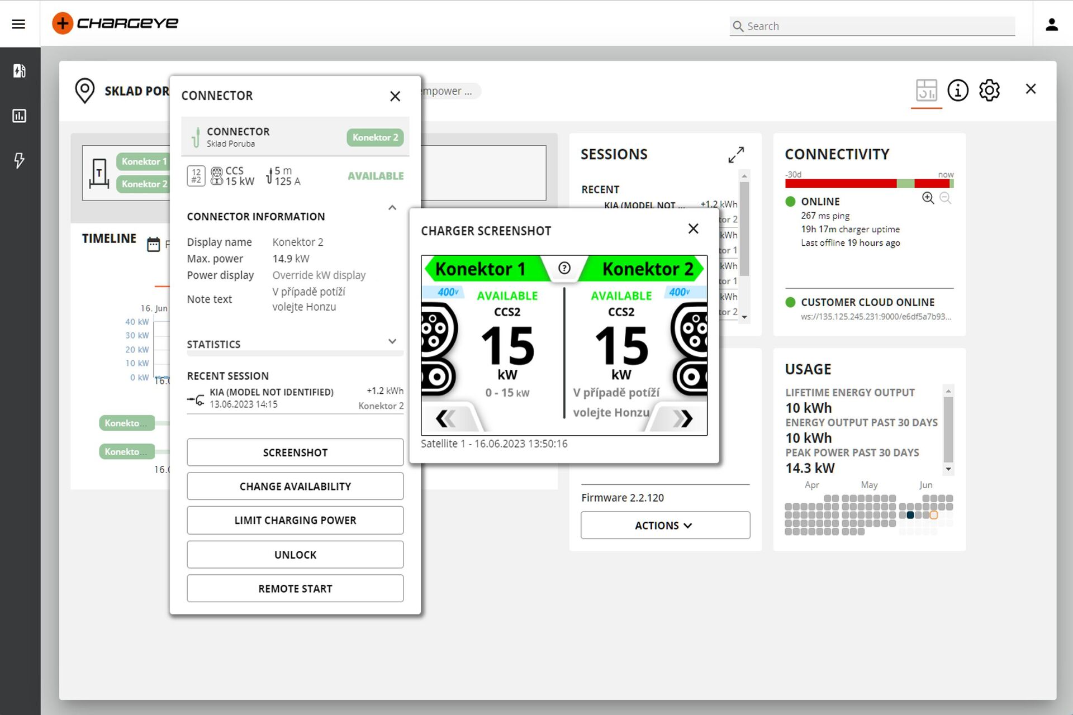
Task: Open the charger info icon
Action: pos(957,90)
